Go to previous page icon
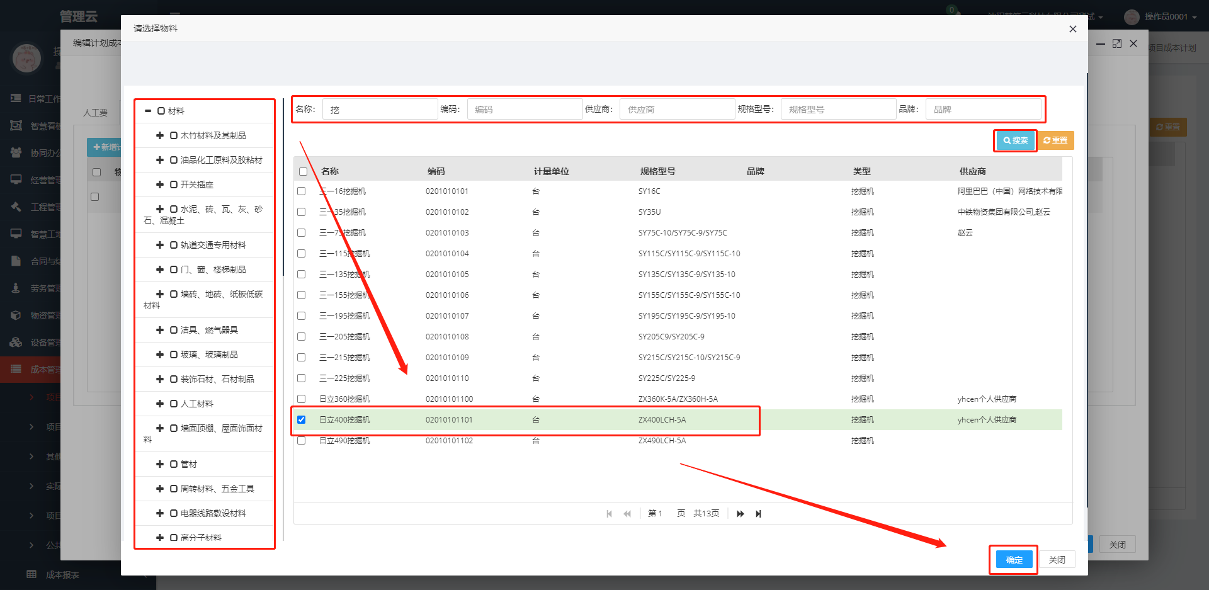The width and height of the screenshot is (1209, 590). tap(627, 514)
